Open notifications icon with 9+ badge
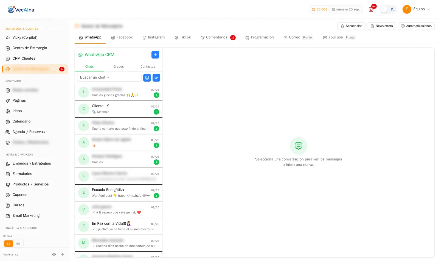The width and height of the screenshot is (439, 261). pos(371,9)
